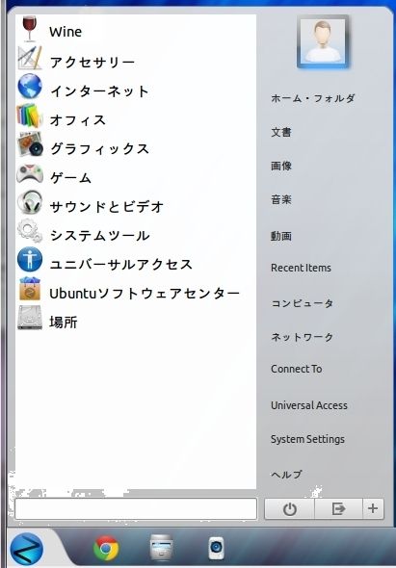Open 動画 folder link
Image resolution: width=396 pixels, height=568 pixels.
(x=281, y=236)
